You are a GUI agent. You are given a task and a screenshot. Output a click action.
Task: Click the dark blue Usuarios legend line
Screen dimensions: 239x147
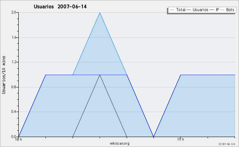point(189,10)
